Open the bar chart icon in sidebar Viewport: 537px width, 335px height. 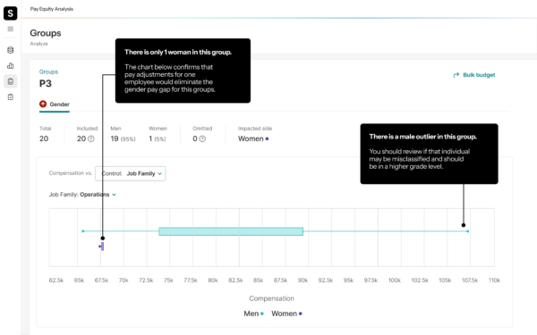[x=11, y=65]
